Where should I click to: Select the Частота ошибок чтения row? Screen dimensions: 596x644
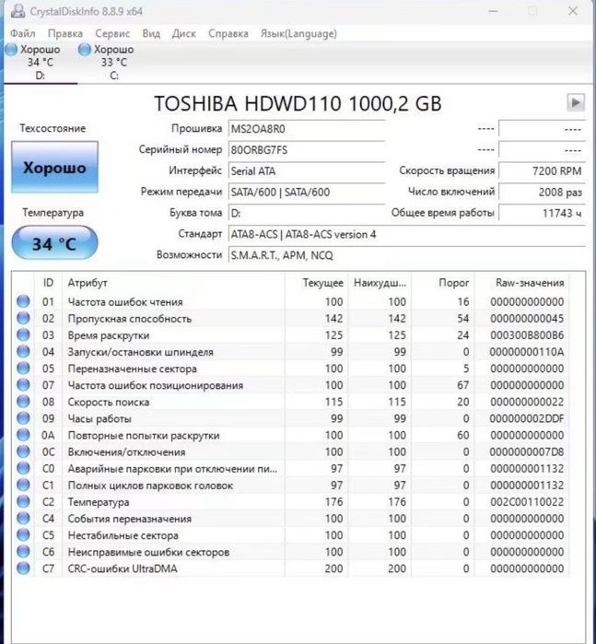pyautogui.click(x=290, y=301)
